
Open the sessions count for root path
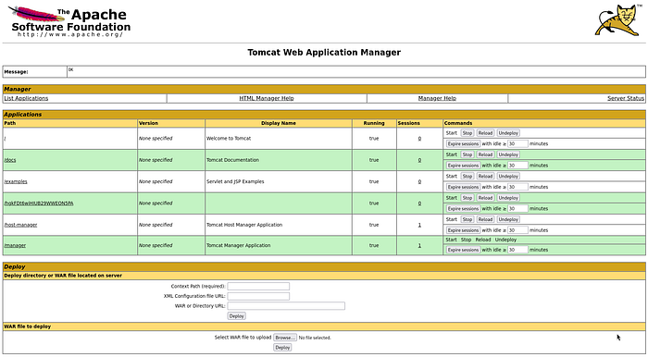pos(419,138)
